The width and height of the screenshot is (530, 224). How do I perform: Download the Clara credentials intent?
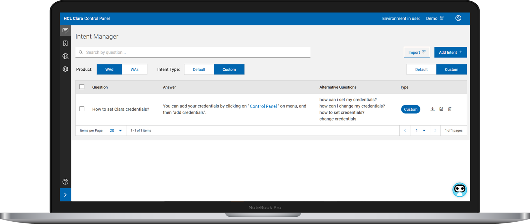tap(432, 109)
